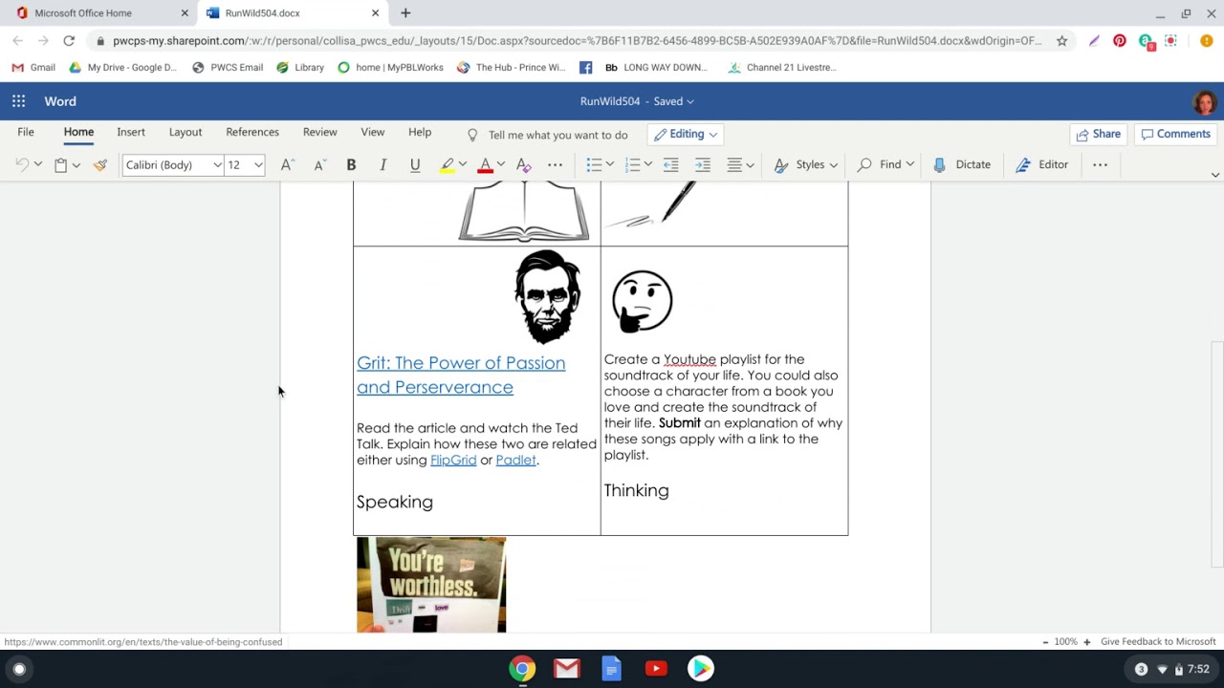Open the highlight color dropdown arrow
Viewport: 1224px width, 688px height.
pyautogui.click(x=463, y=165)
